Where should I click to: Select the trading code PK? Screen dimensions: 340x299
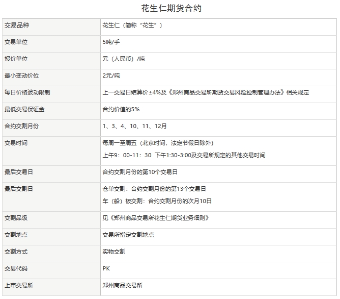tap(106, 268)
